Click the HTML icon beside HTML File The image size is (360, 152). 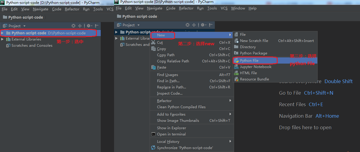click(236, 73)
